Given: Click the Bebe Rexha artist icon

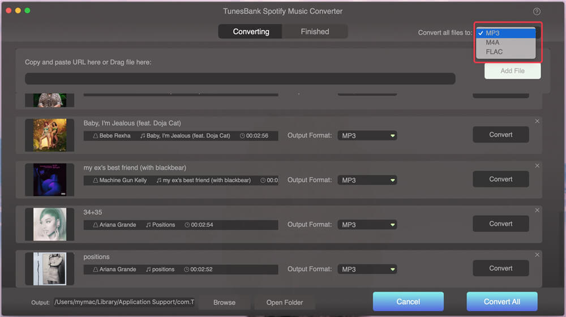Looking at the screenshot, I should [x=96, y=136].
